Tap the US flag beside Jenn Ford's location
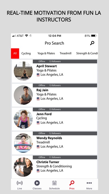 click(38, 123)
